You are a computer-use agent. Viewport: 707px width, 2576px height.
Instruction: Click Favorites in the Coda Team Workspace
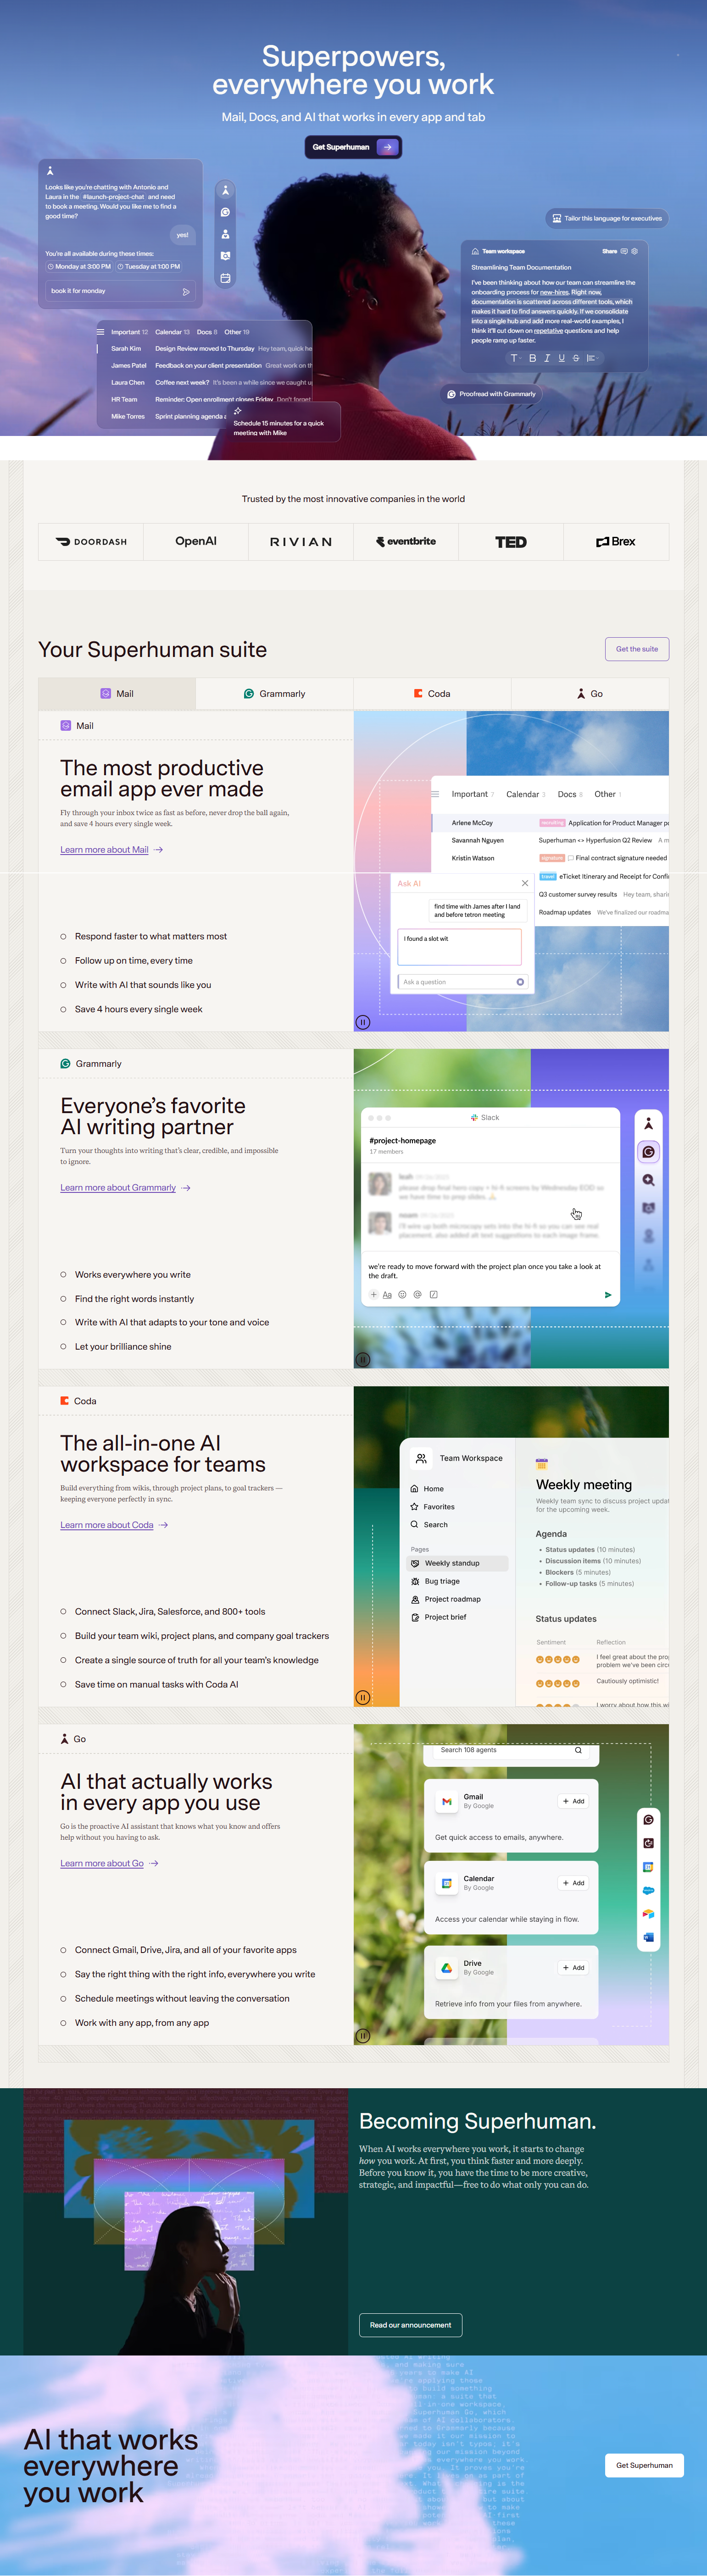click(x=433, y=1507)
